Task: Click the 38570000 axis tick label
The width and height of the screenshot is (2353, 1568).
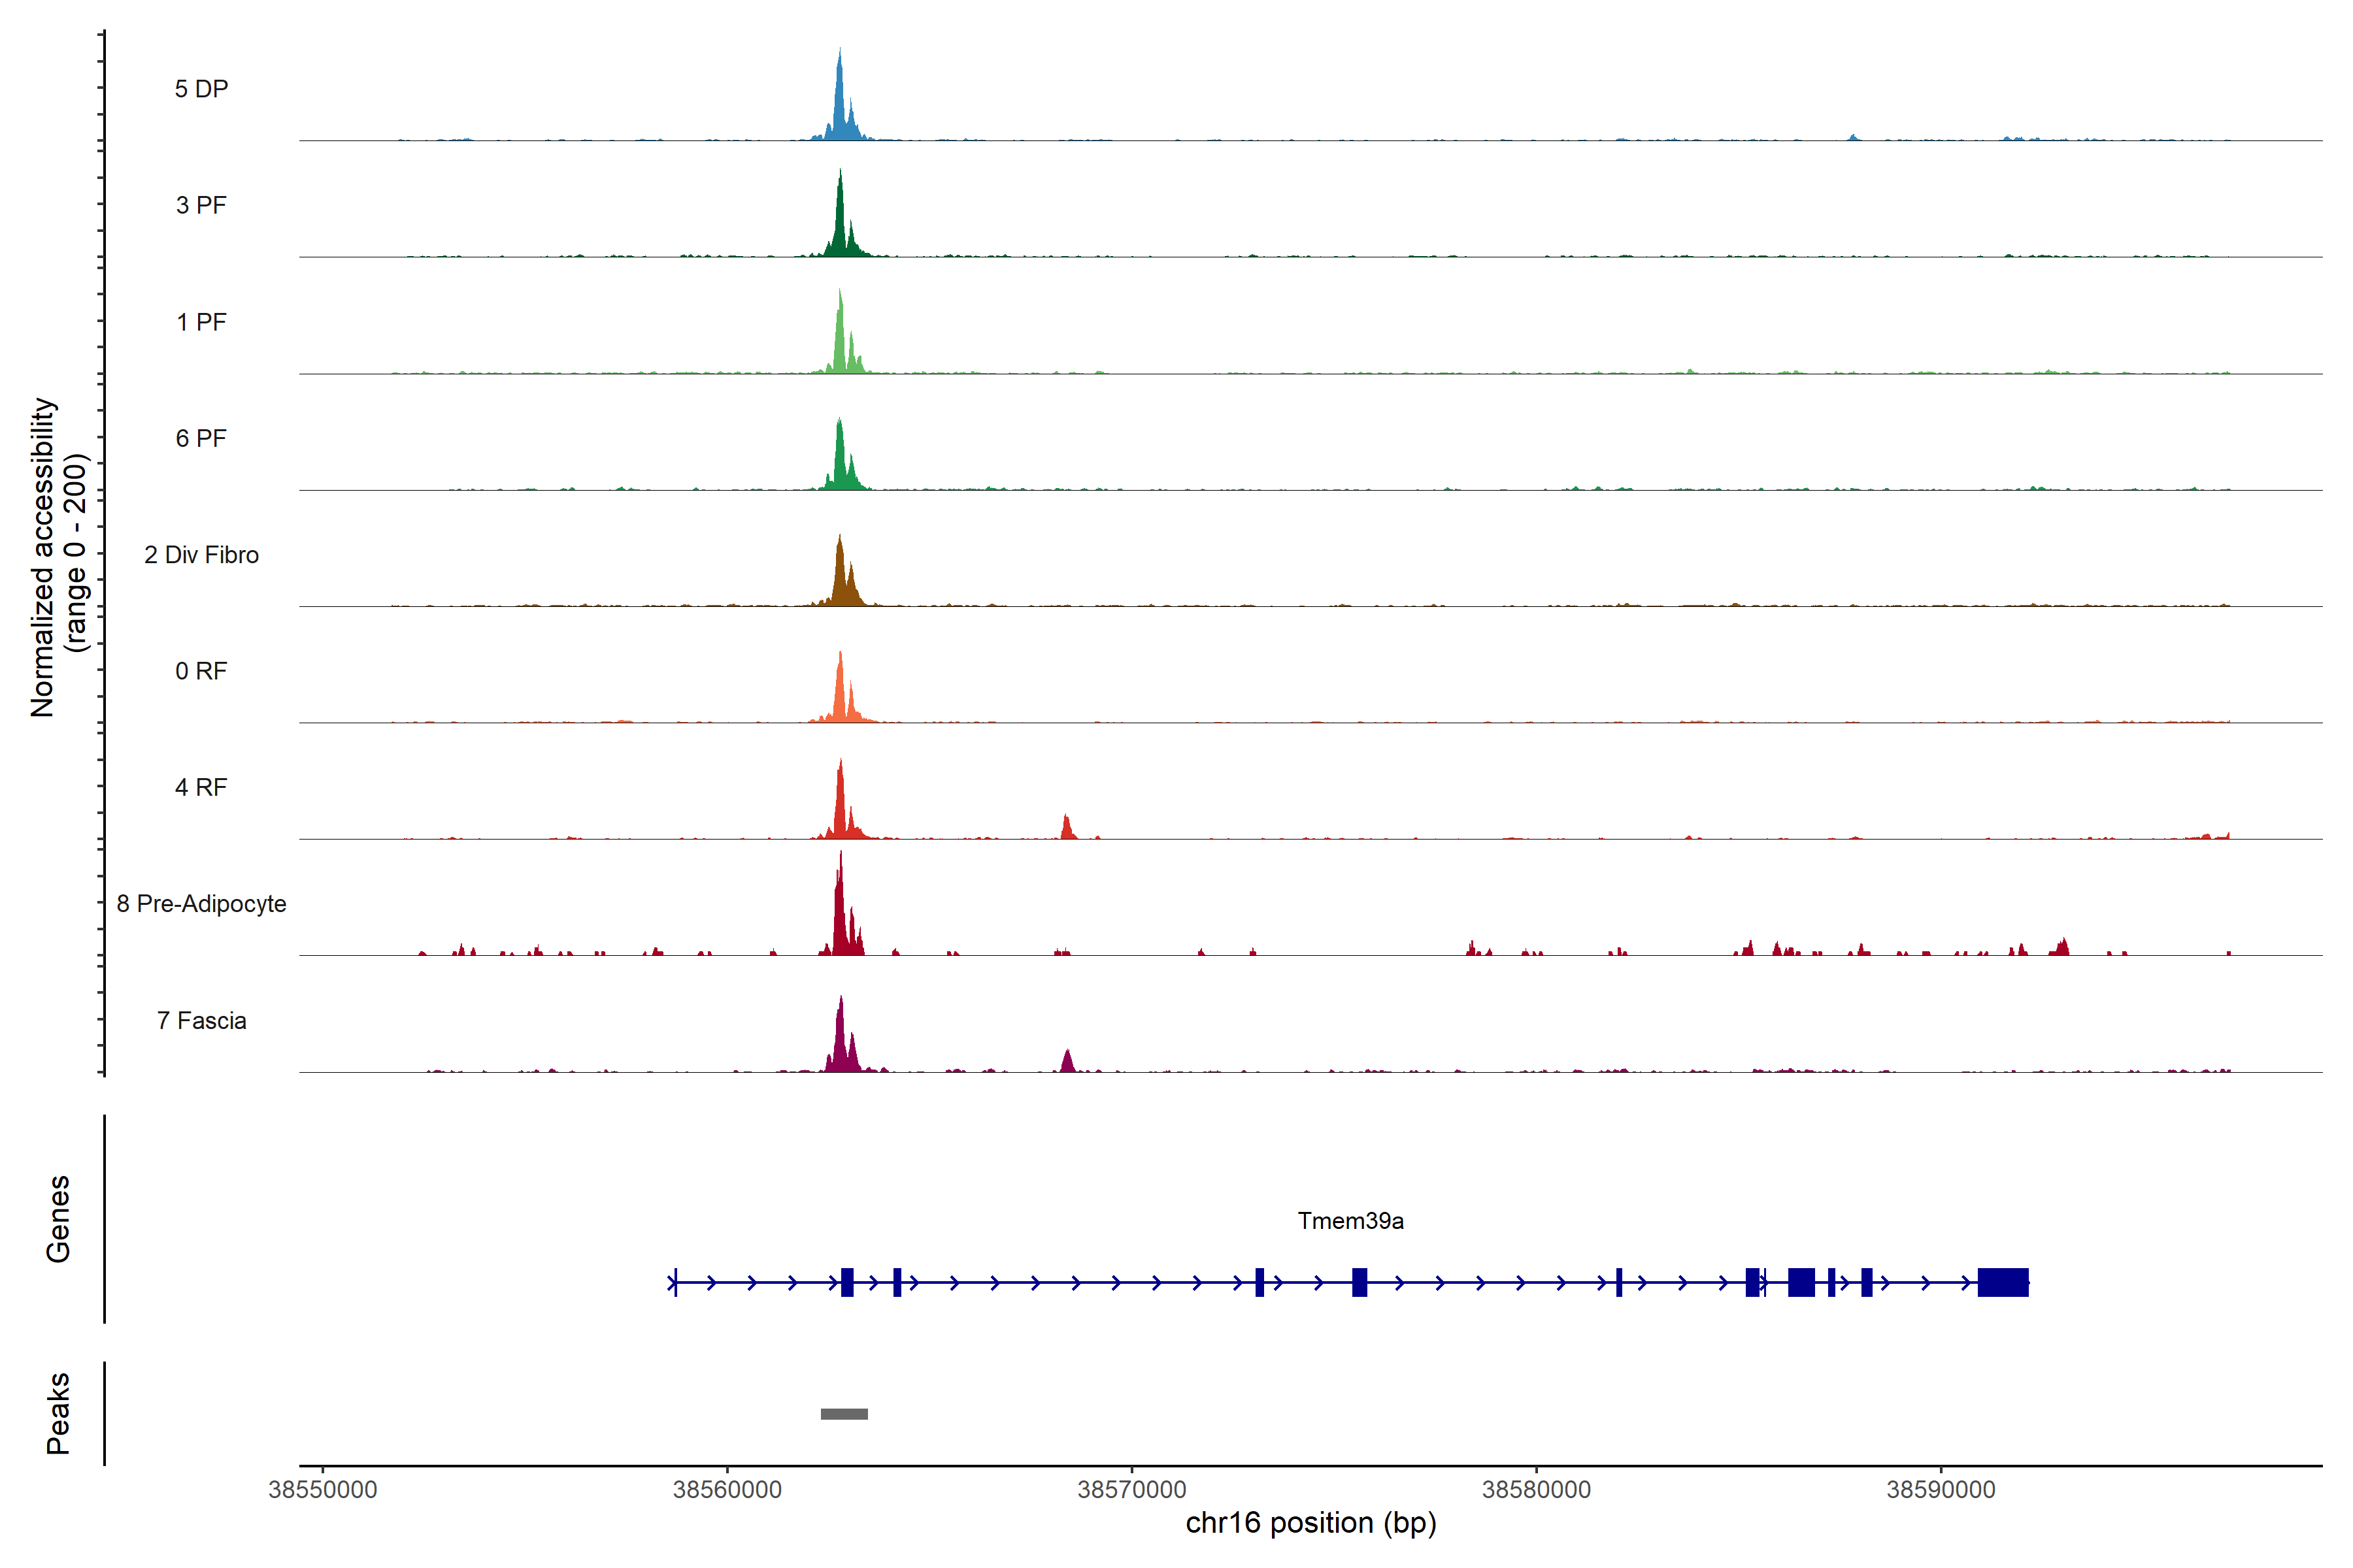Action: click(1131, 1490)
